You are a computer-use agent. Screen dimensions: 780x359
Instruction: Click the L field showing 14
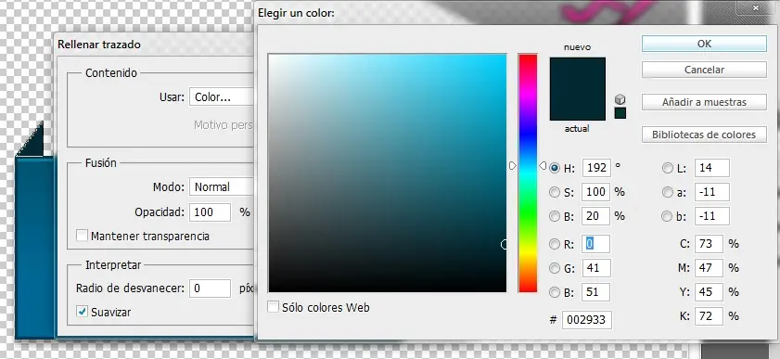click(x=712, y=168)
